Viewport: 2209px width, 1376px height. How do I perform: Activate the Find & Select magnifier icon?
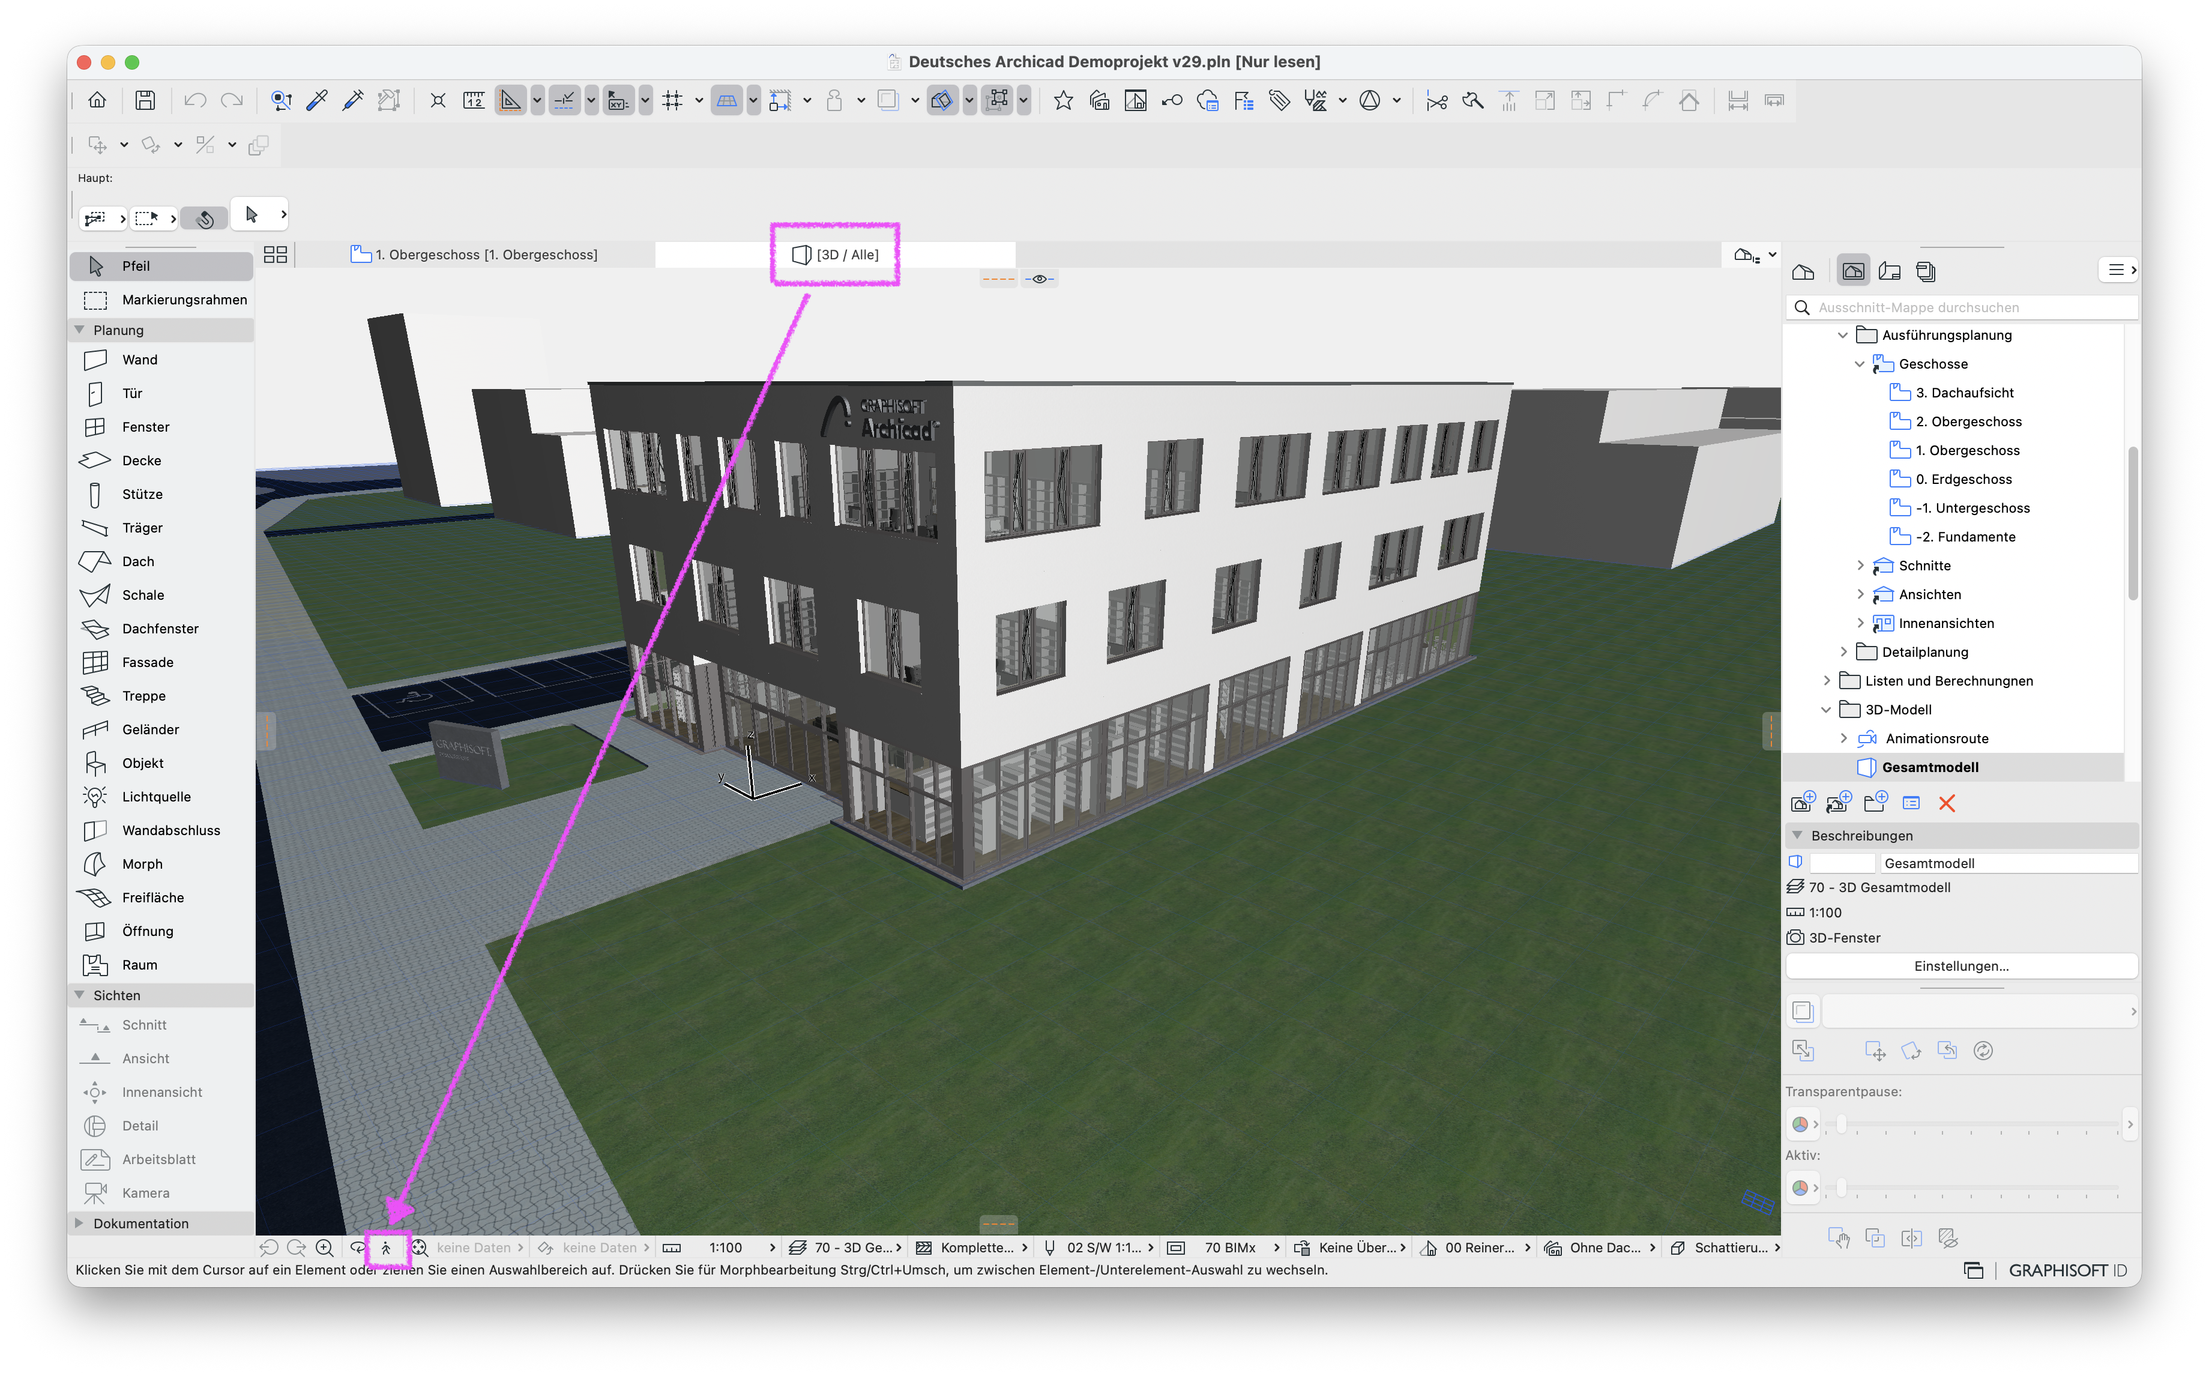281,100
